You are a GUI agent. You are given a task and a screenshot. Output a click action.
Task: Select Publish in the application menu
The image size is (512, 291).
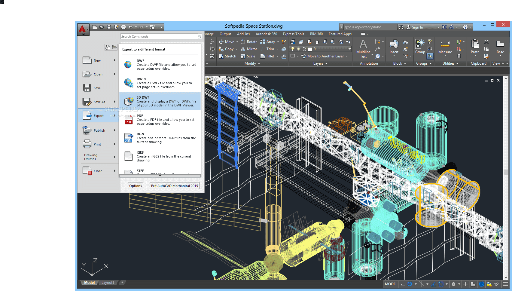tap(99, 130)
